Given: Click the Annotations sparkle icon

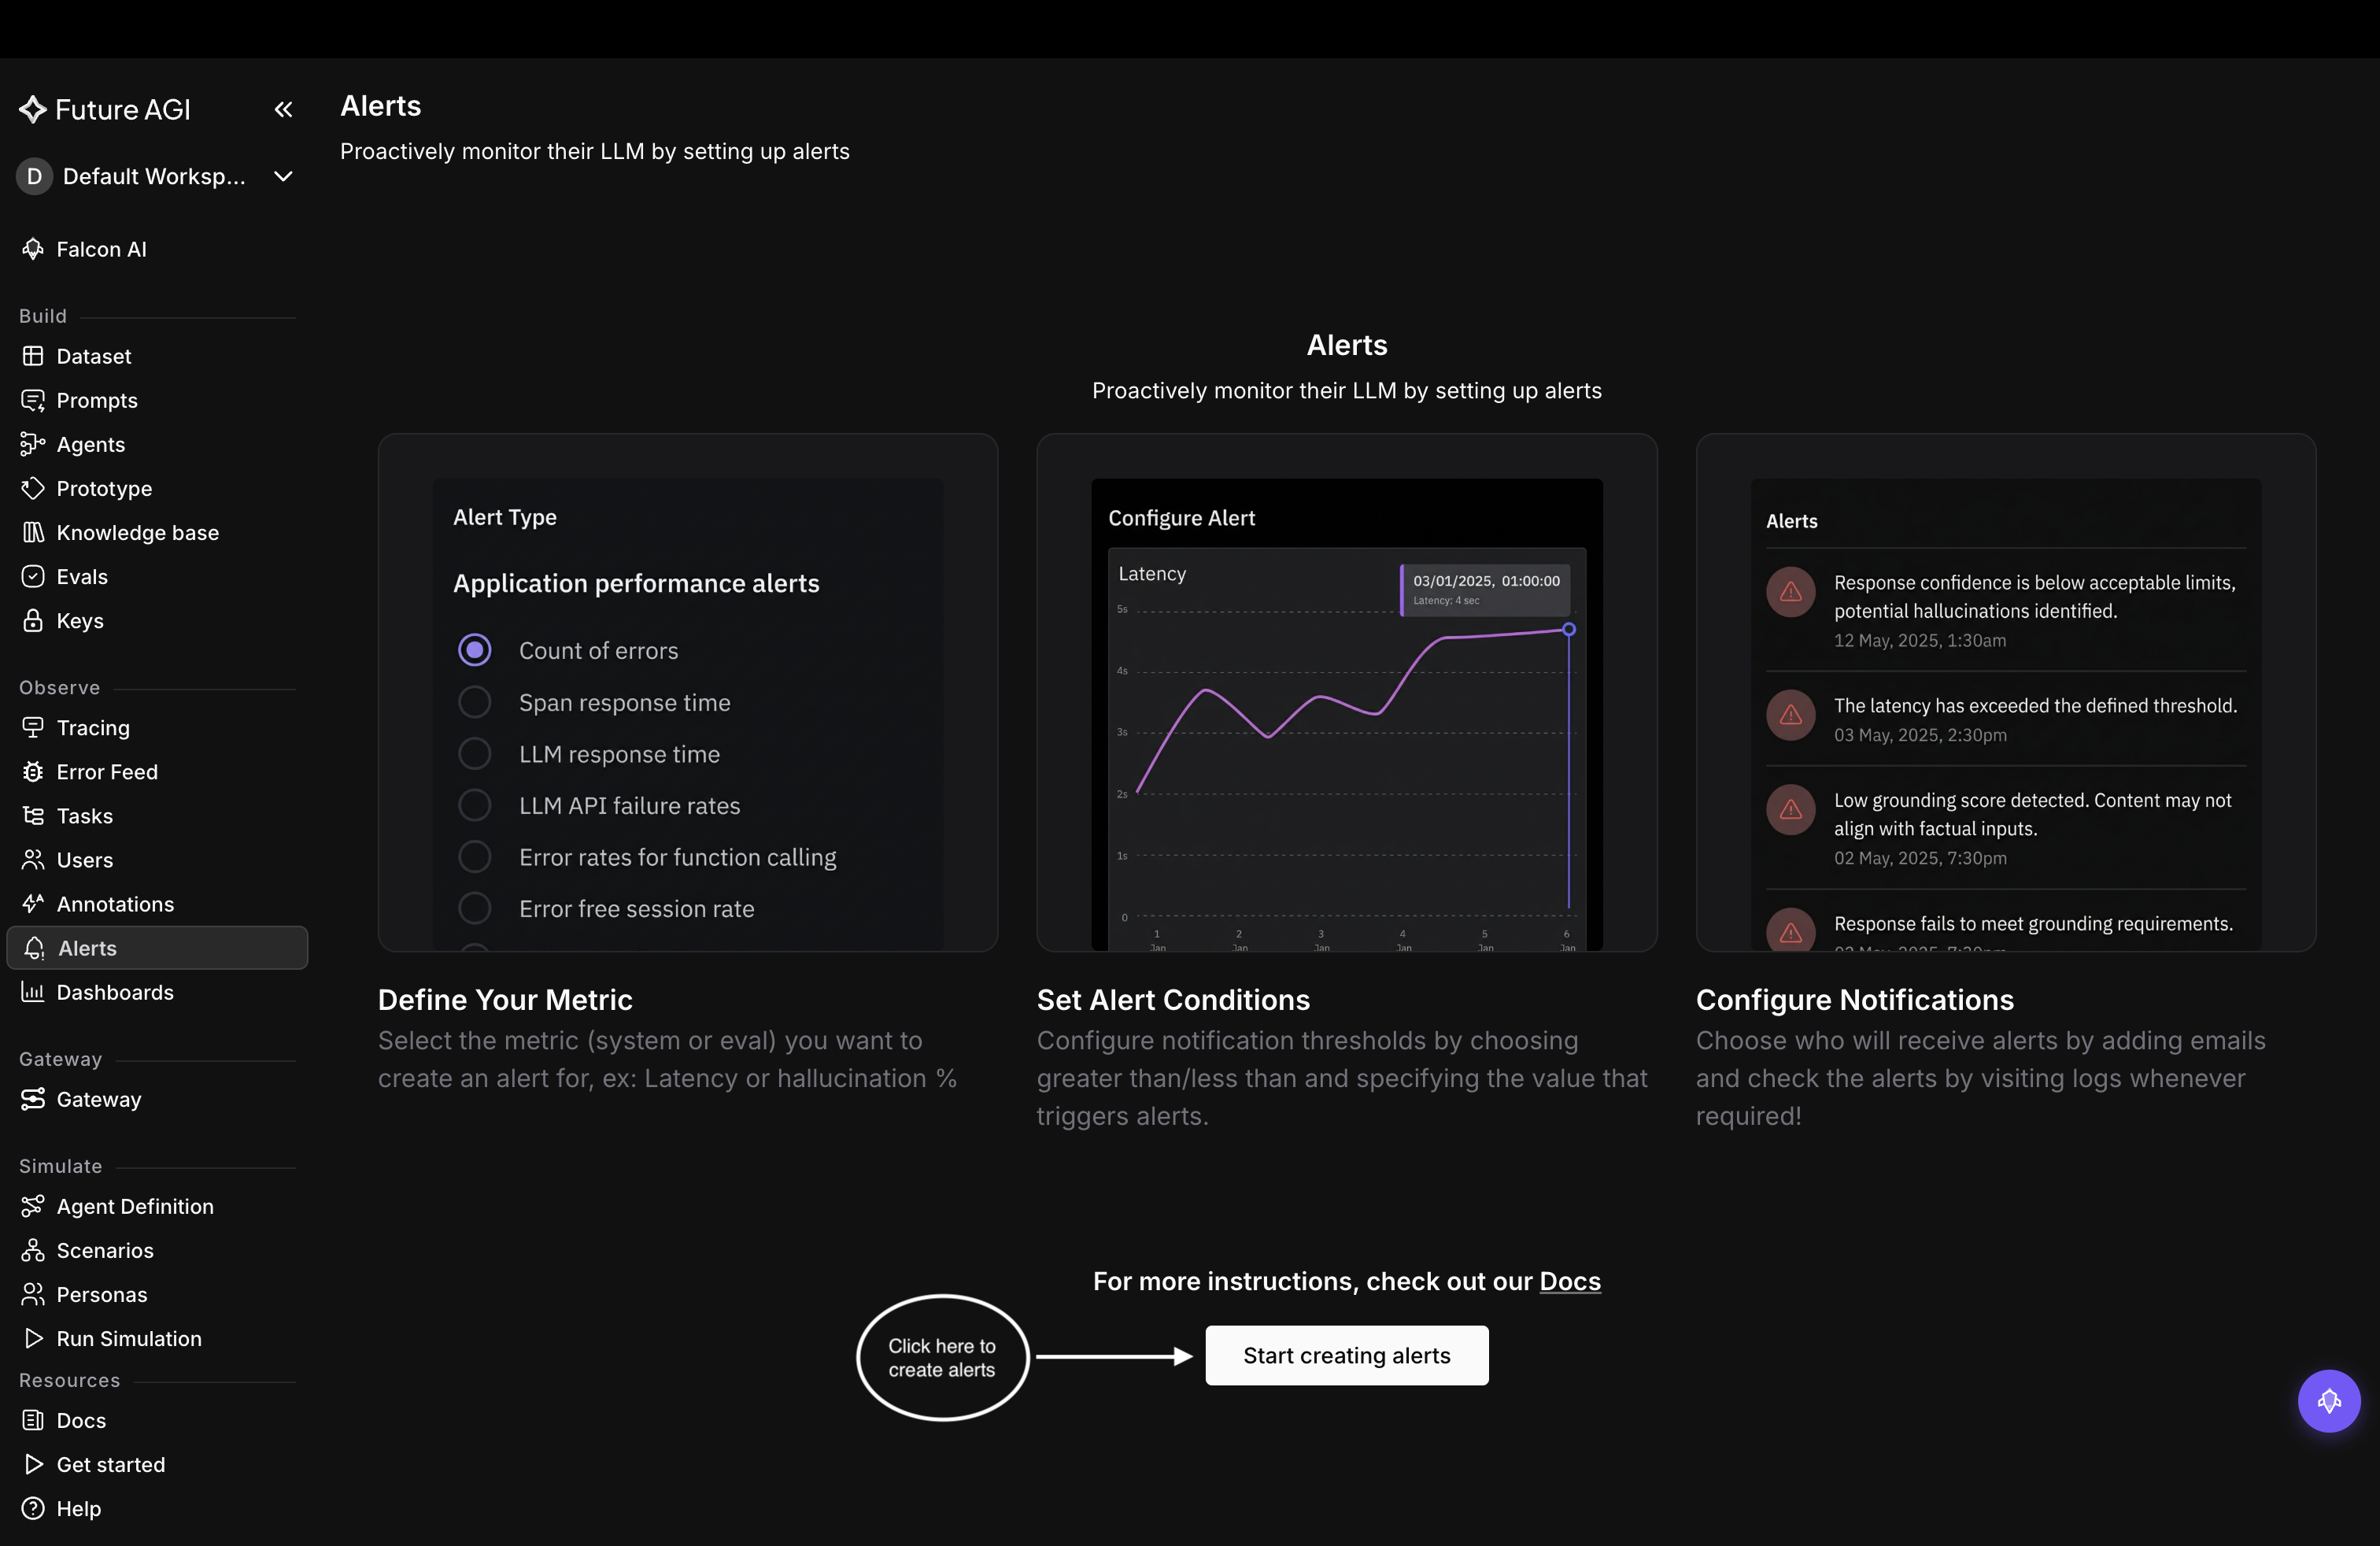Looking at the screenshot, I should pyautogui.click(x=33, y=903).
